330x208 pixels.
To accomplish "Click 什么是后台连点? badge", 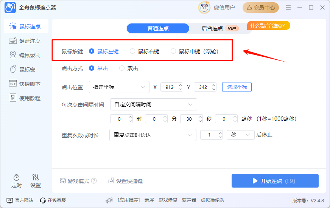I will [269, 25].
